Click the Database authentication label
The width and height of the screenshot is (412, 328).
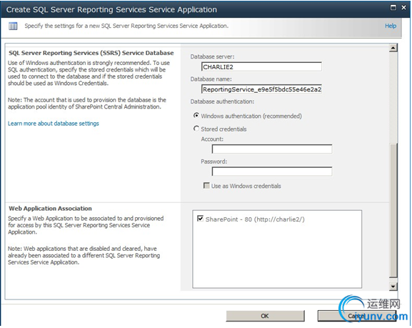pos(222,101)
